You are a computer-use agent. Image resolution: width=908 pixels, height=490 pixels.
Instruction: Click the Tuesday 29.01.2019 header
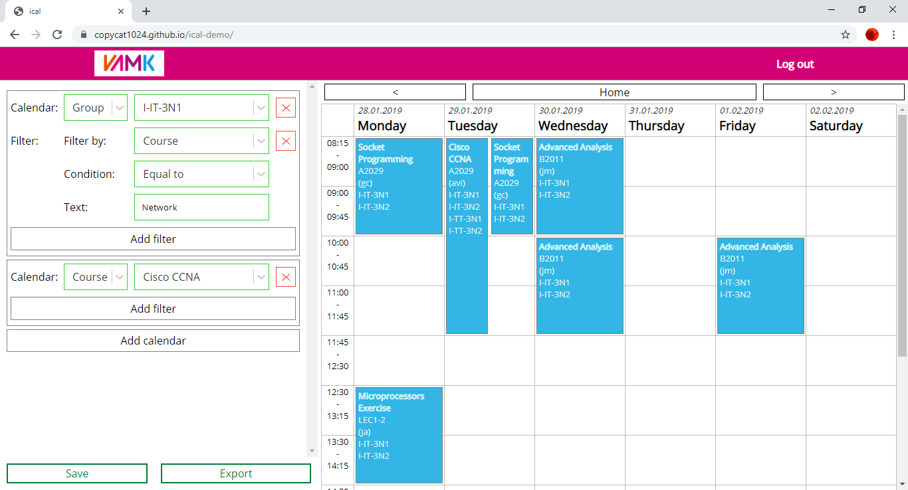pos(489,120)
